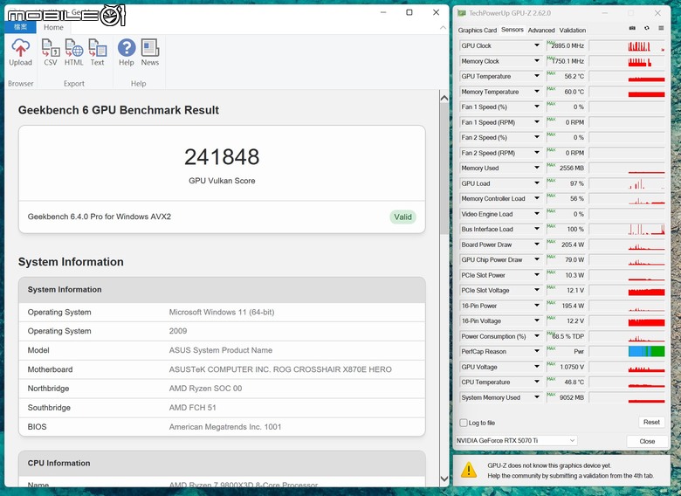This screenshot has width=681, height=496.
Task: Collapse the Geekbench ribbon with chevron
Action: [443, 27]
